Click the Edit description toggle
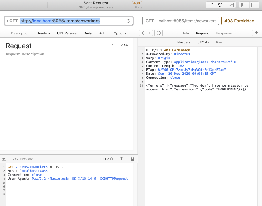This screenshot has height=206, width=262. coord(112,45)
